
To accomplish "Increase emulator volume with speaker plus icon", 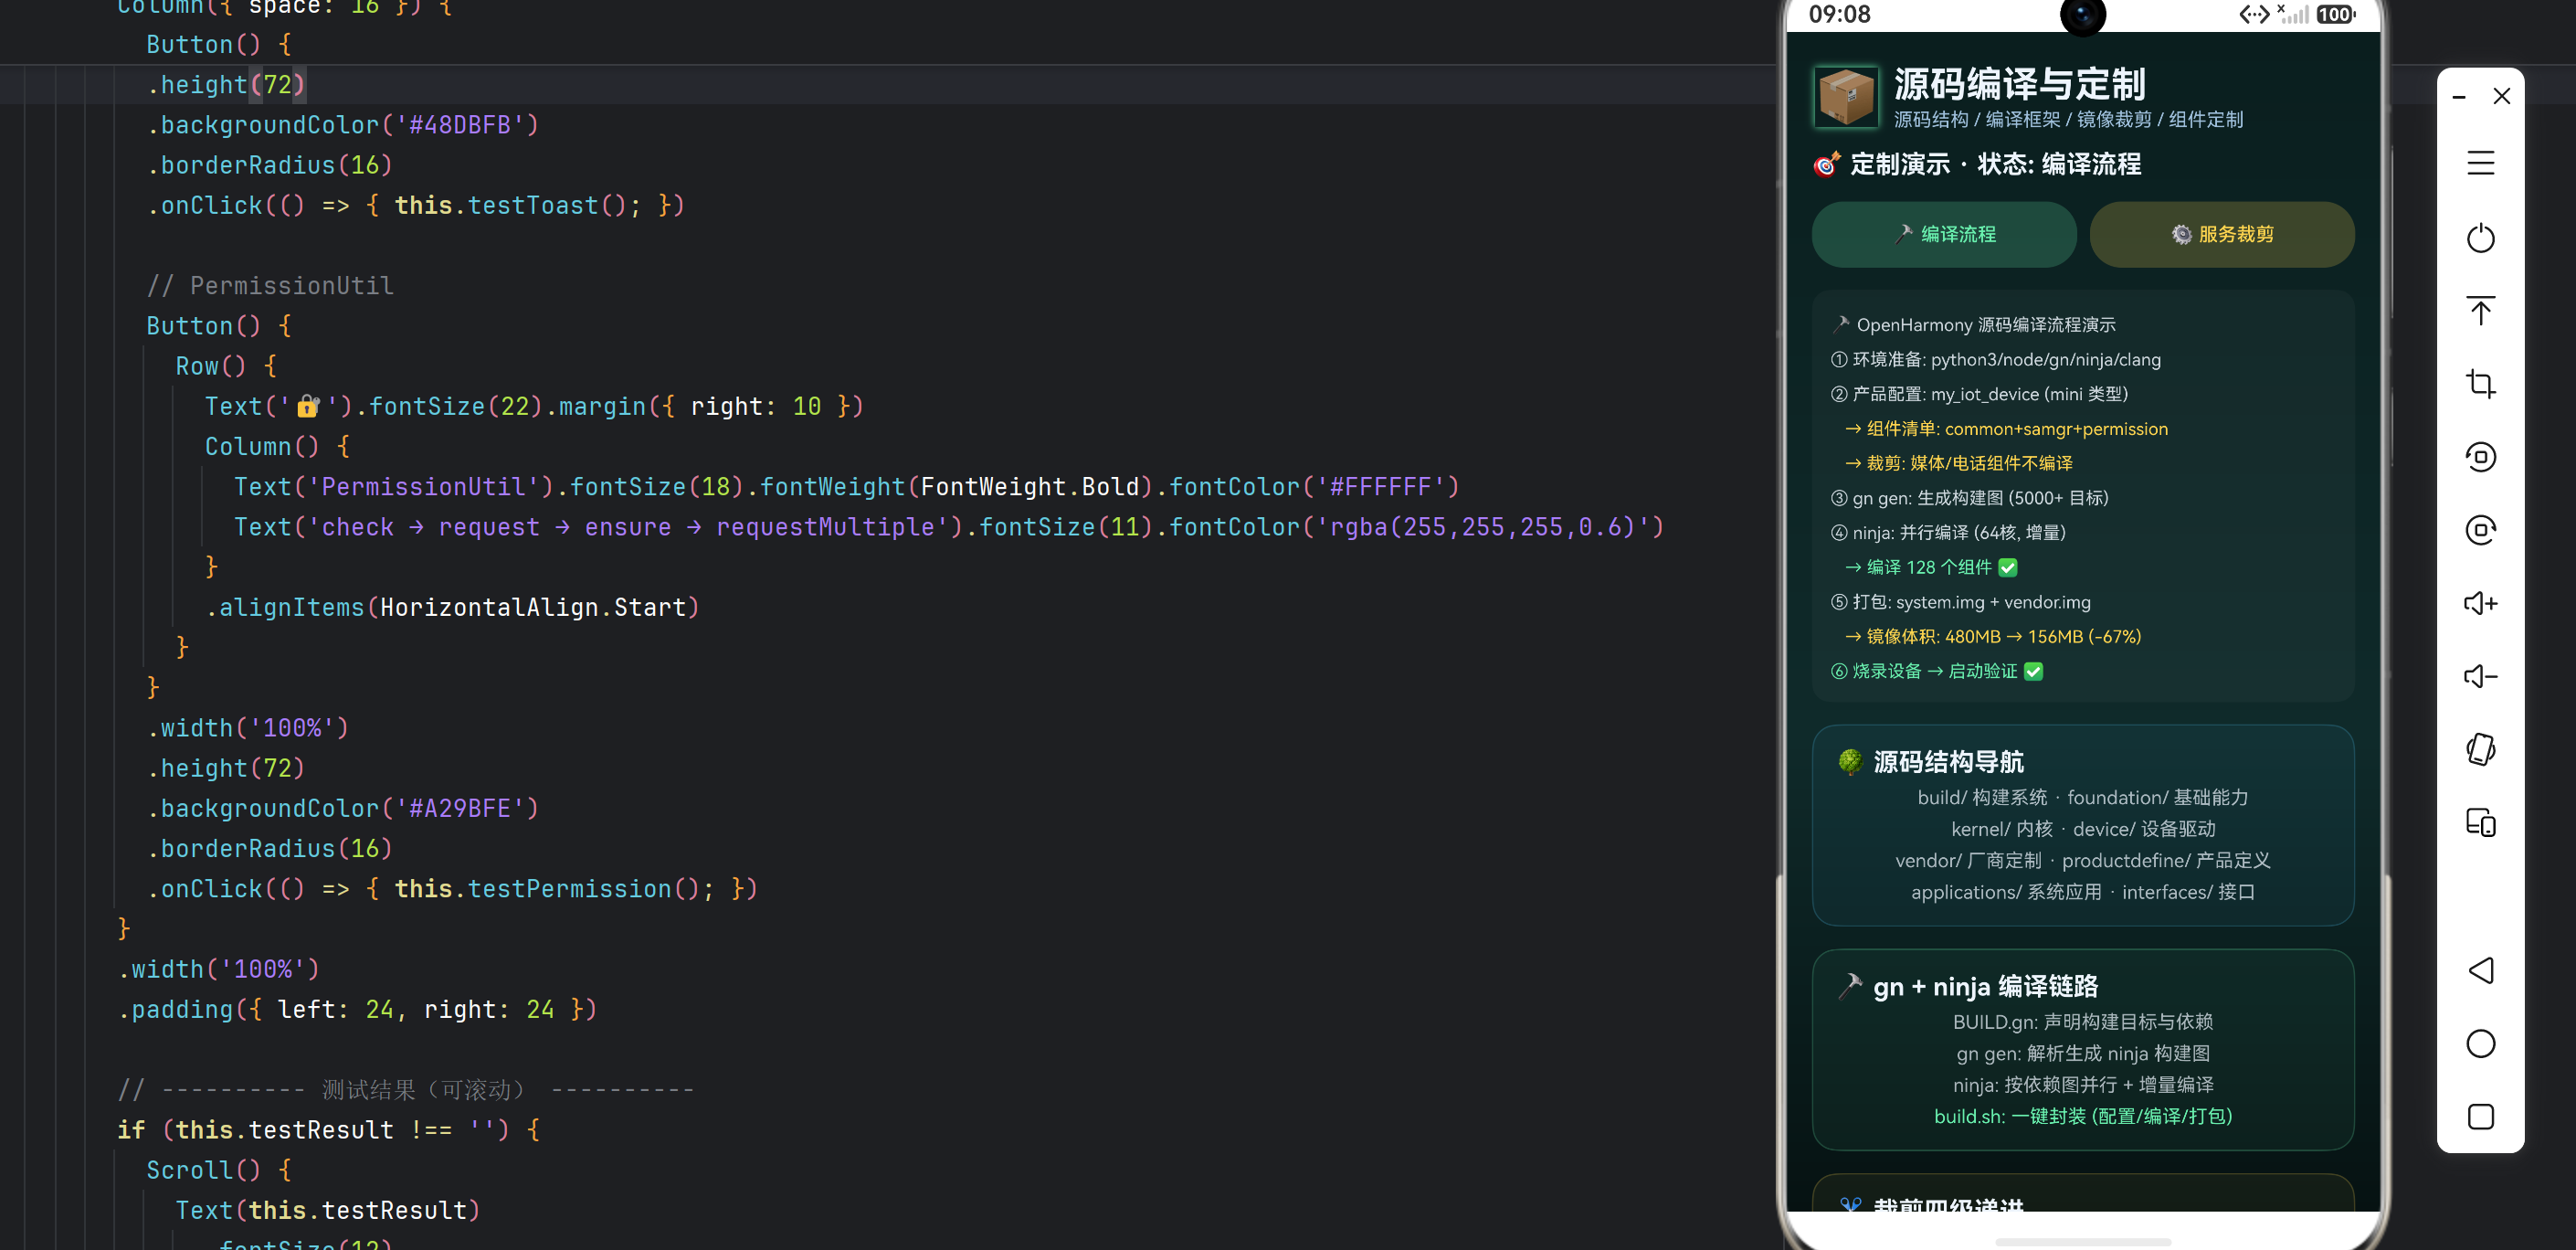I will pyautogui.click(x=2480, y=603).
